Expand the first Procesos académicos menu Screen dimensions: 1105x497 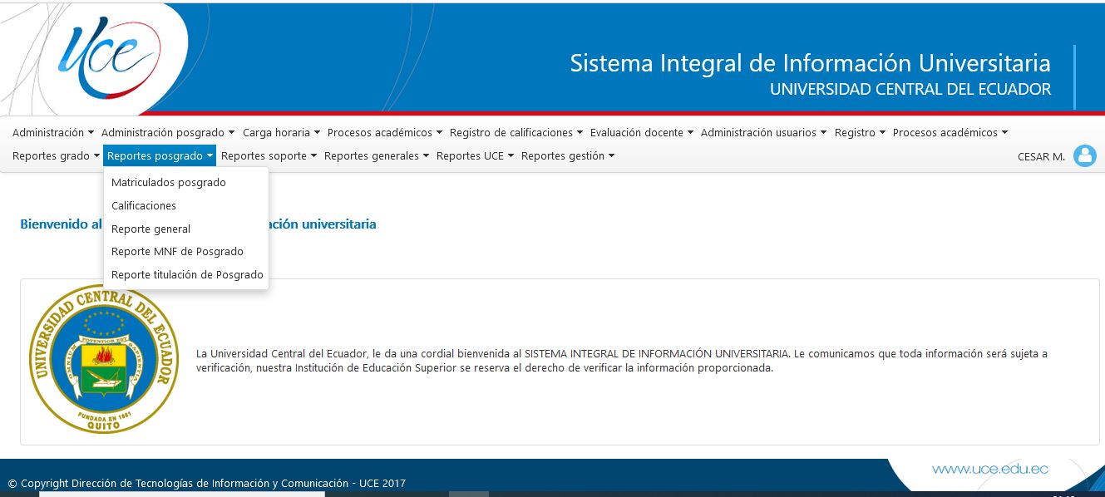(x=385, y=132)
